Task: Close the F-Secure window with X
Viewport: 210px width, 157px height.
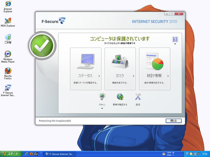Action: [179, 14]
